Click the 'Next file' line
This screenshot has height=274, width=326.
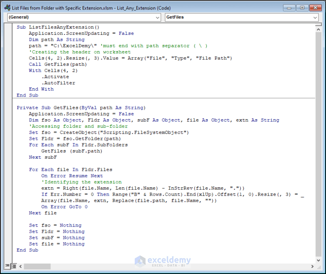tap(43, 213)
